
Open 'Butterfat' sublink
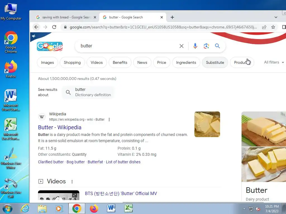(x=95, y=162)
